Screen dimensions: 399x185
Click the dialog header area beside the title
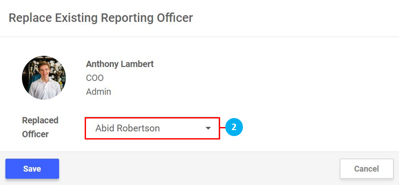point(292,18)
